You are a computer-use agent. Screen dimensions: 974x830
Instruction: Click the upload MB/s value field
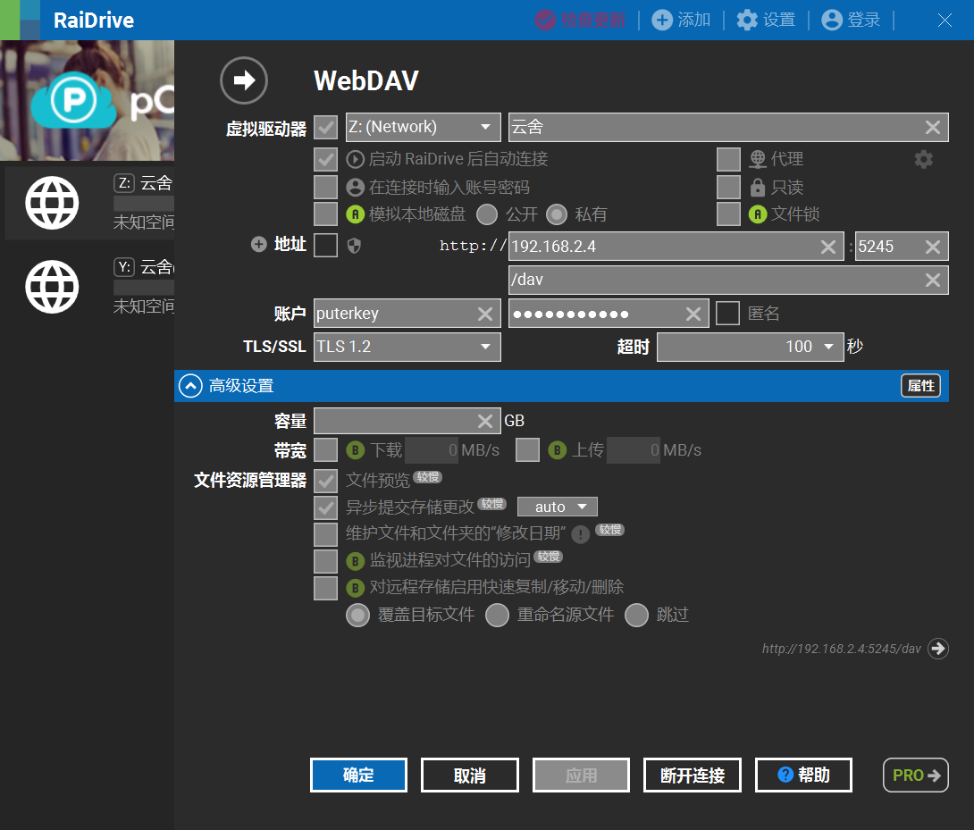click(x=634, y=449)
